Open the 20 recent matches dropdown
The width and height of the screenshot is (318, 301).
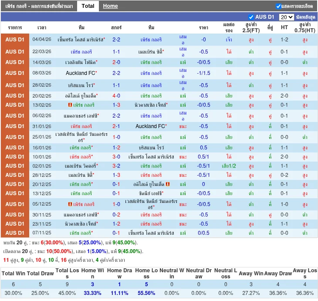[286, 17]
